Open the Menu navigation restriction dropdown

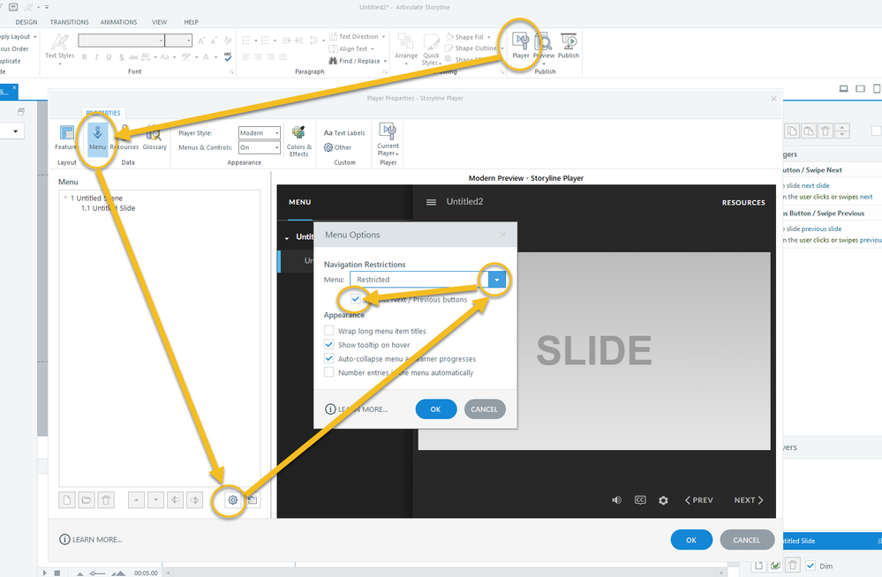[x=497, y=280]
